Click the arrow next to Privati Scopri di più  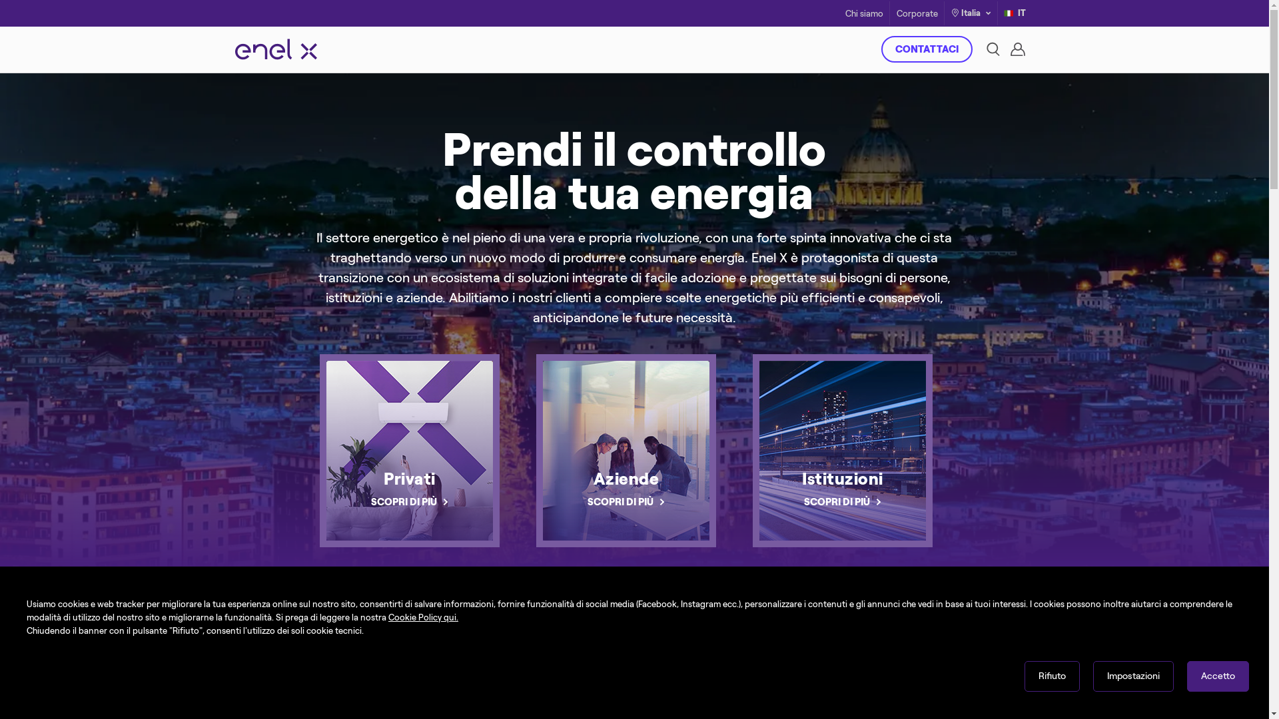coord(446,503)
